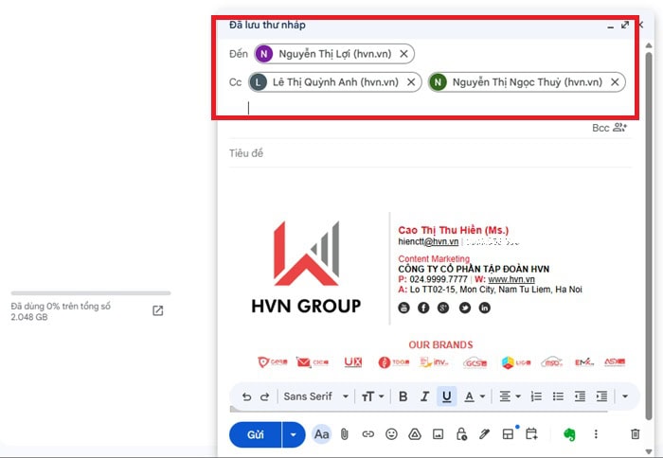The height and width of the screenshot is (458, 663).
Task: Click 'Đã dùng 0% trên tổng số' storage text
Action: pos(61,307)
